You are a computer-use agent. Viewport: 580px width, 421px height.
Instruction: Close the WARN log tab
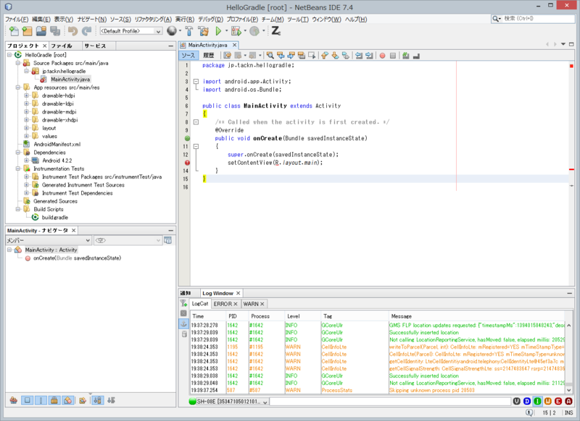tap(262, 304)
